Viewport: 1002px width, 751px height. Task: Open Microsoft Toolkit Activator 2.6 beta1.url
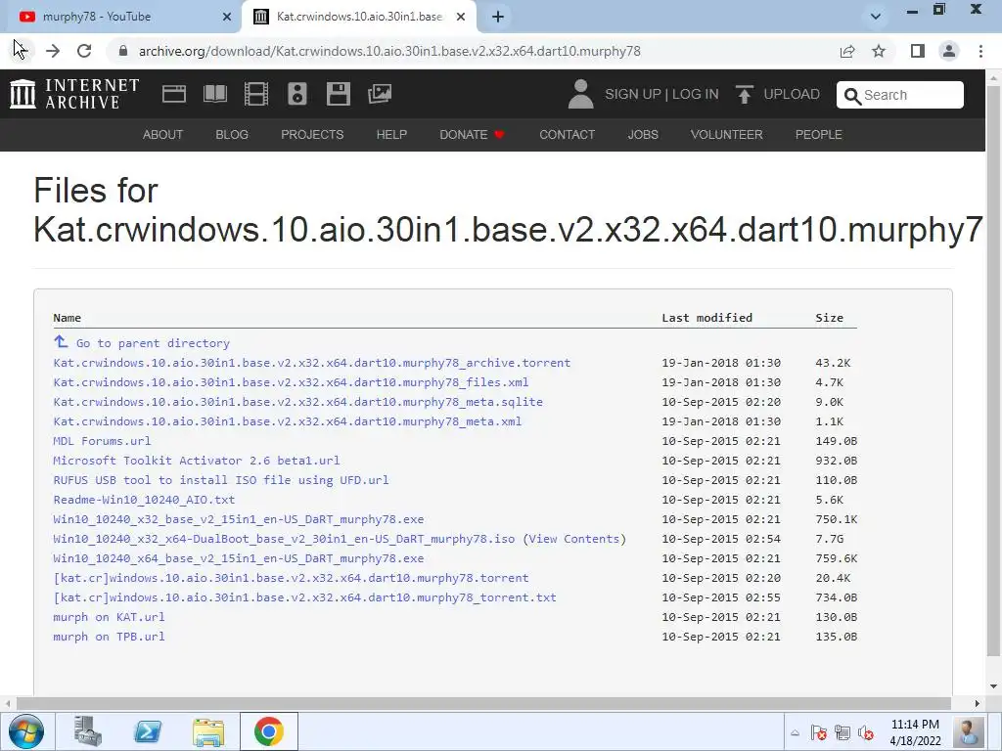pyautogui.click(x=197, y=461)
